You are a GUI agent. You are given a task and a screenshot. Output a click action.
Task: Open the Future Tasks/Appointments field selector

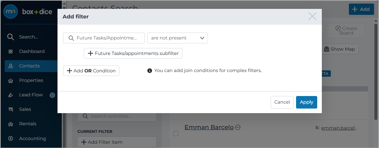(x=104, y=38)
